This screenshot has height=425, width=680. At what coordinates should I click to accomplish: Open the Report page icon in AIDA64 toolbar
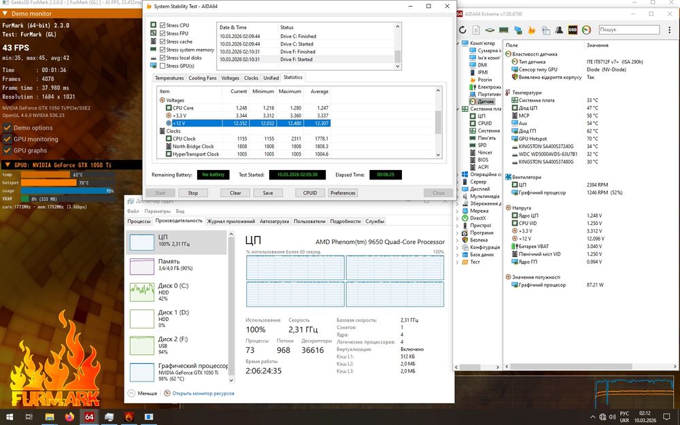point(476,30)
